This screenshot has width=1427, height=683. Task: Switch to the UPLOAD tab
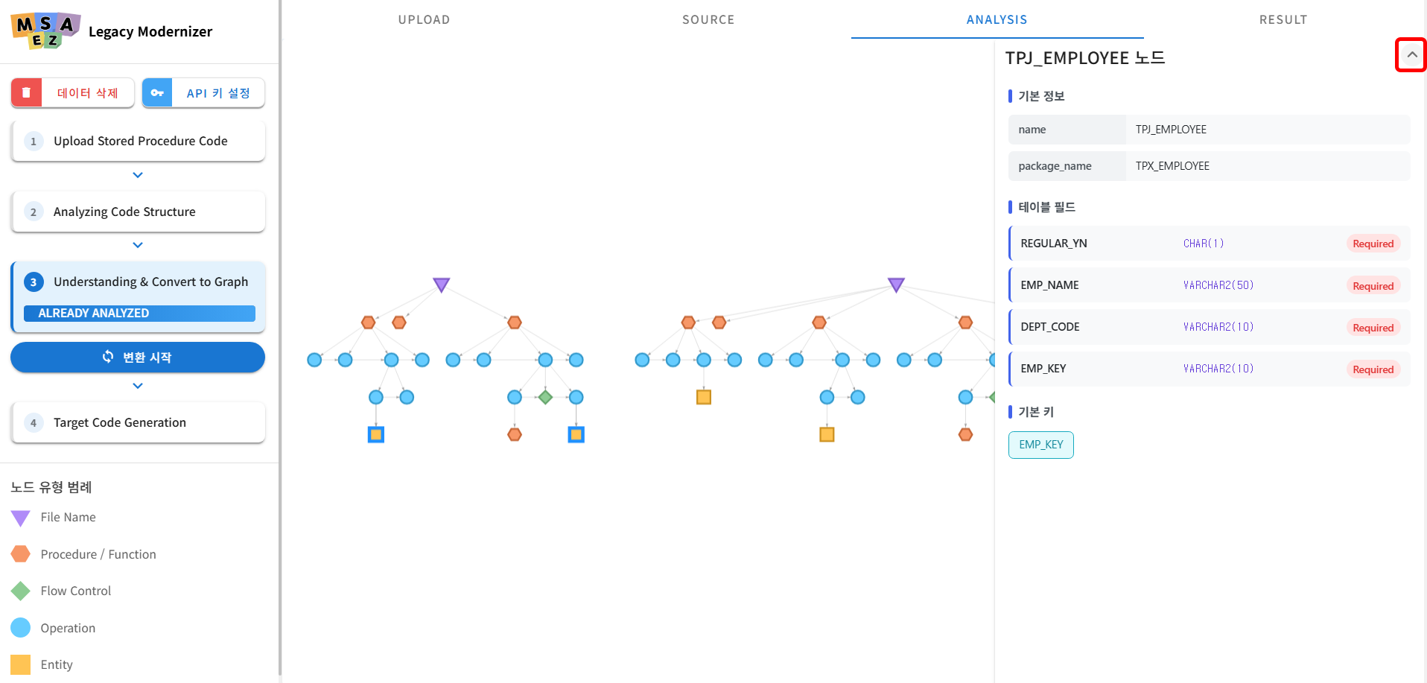(424, 19)
